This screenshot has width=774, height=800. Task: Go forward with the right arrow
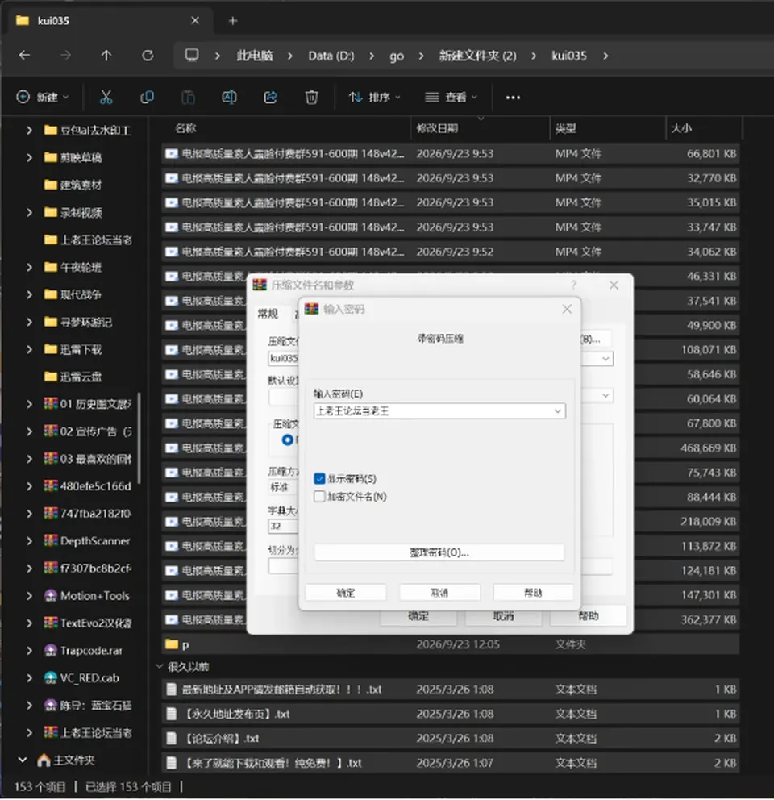pyautogui.click(x=65, y=55)
